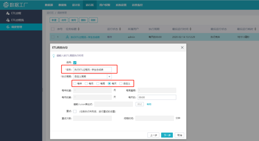
Task: Click the 新建 button
Action: (x=54, y=20)
